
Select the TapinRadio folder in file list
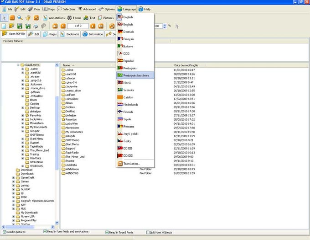click(x=70, y=153)
